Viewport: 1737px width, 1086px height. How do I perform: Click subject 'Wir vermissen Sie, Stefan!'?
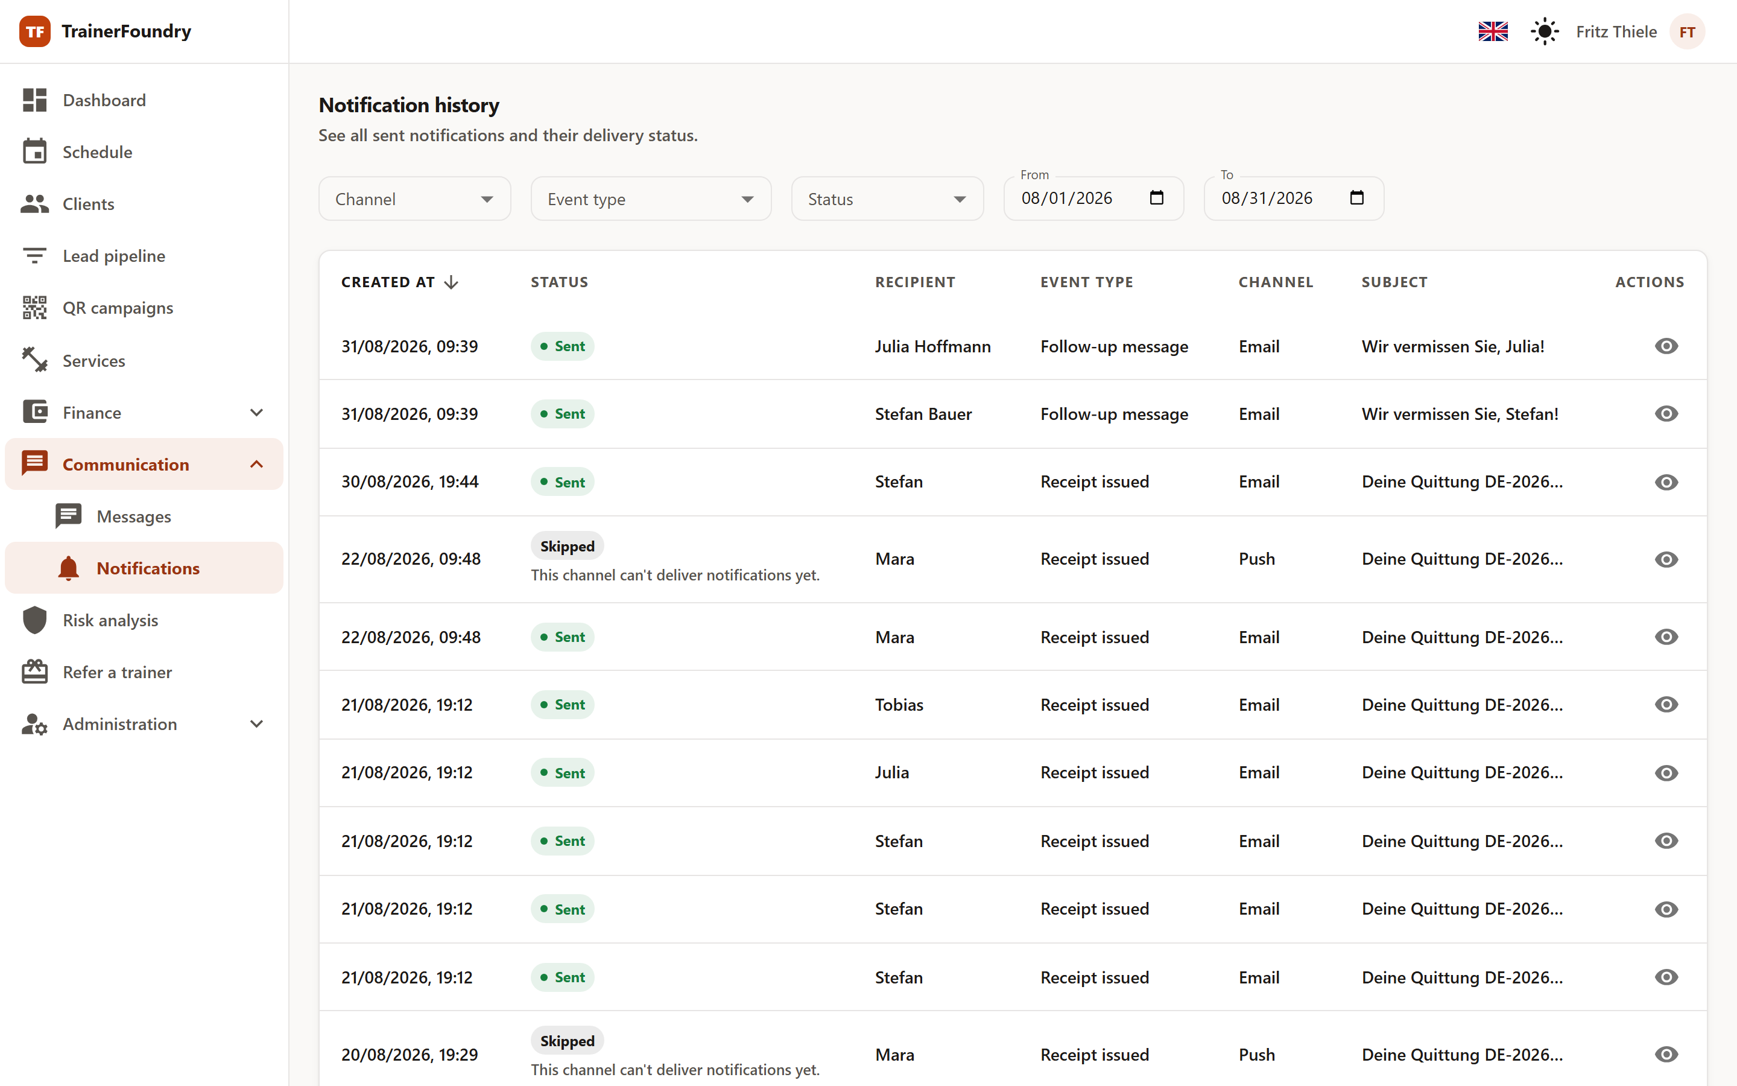(x=1460, y=414)
